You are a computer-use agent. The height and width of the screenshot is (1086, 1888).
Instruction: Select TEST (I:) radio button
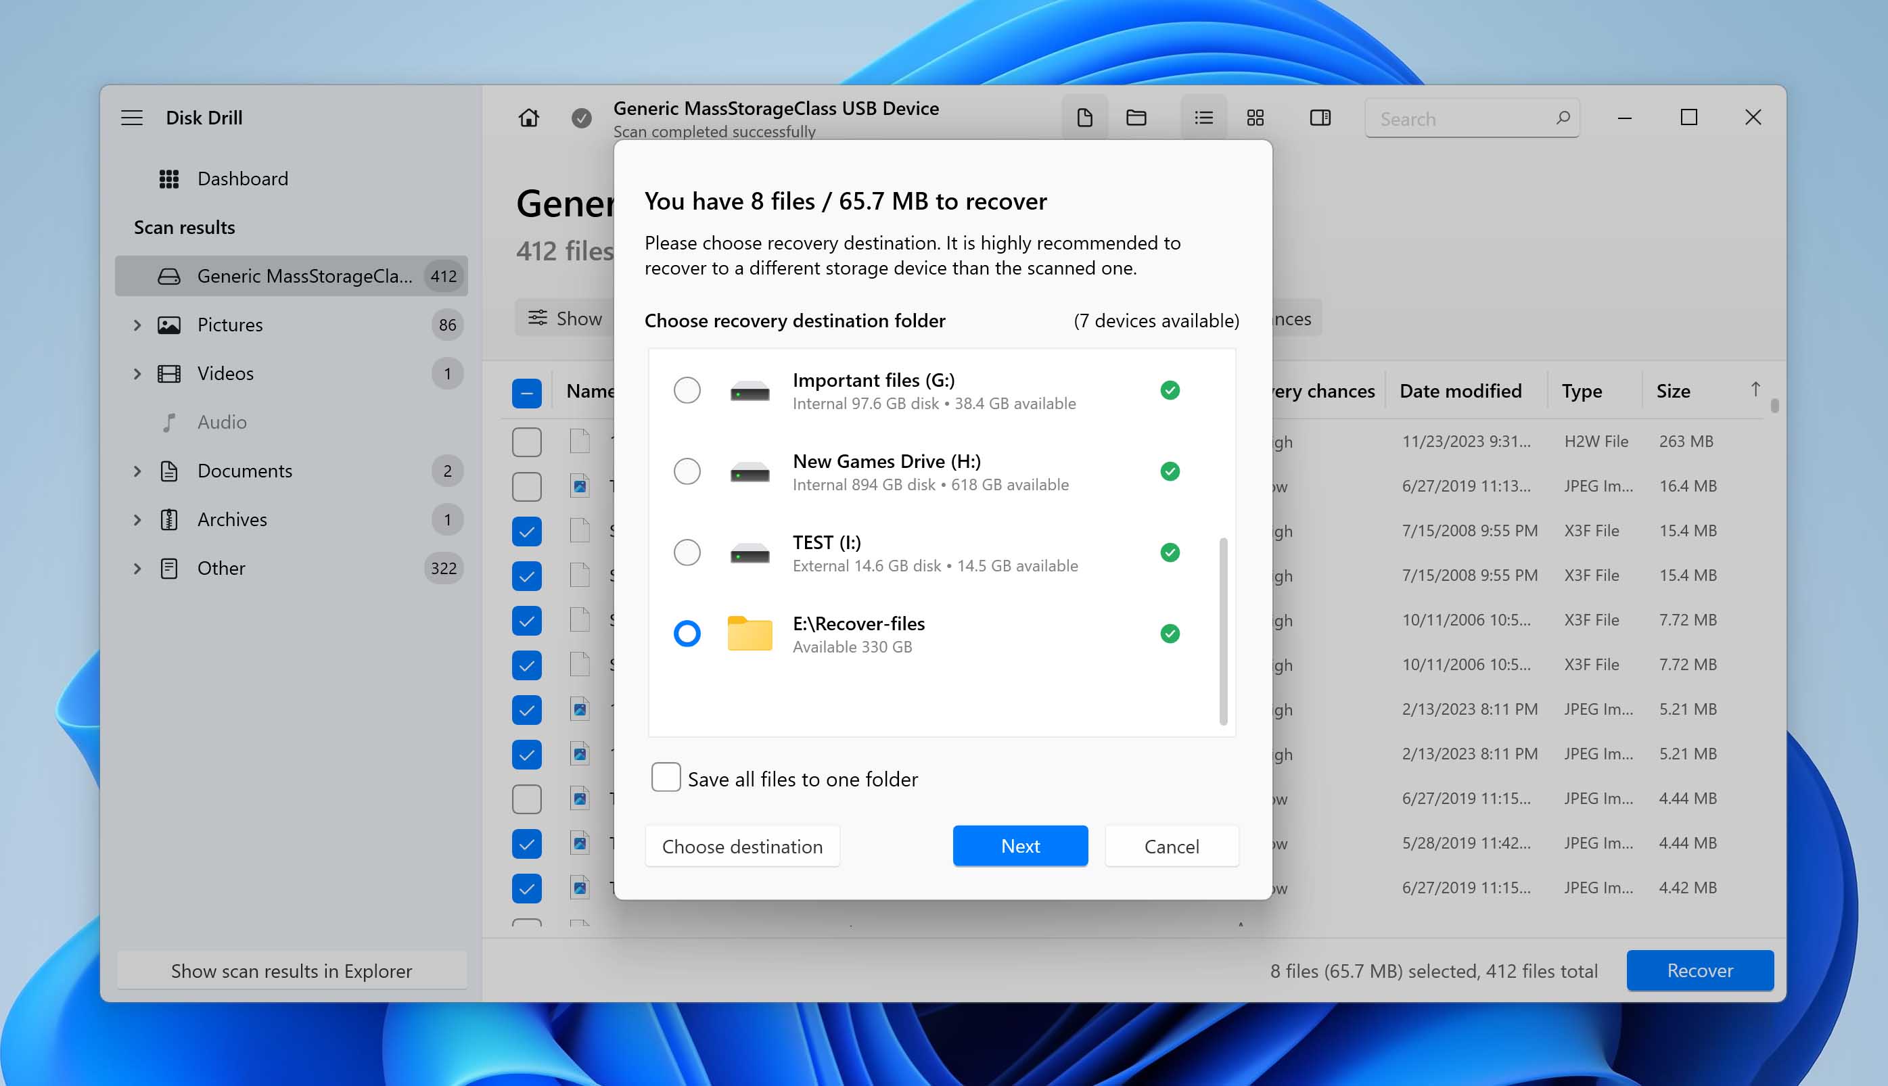click(687, 552)
